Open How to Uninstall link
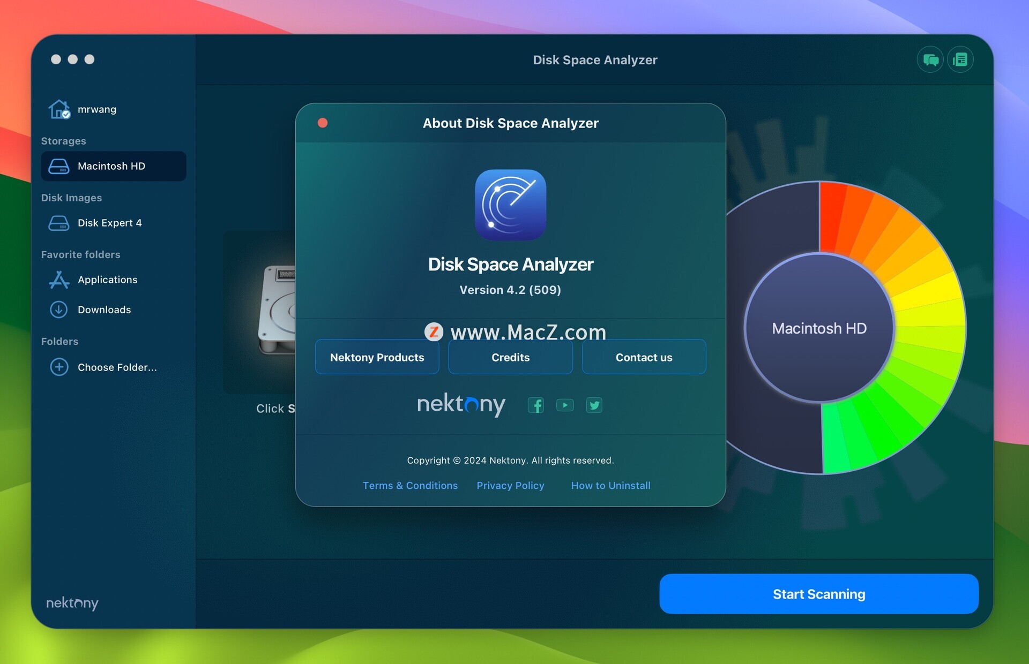The width and height of the screenshot is (1029, 664). pyautogui.click(x=611, y=486)
